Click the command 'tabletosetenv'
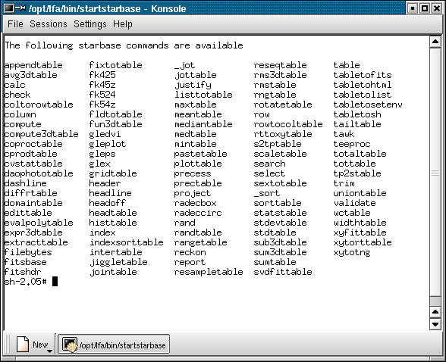446x362 pixels. pos(368,105)
